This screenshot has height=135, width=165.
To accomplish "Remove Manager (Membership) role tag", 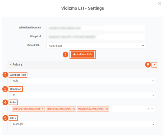I will pyautogui.click(x=107, y=109).
